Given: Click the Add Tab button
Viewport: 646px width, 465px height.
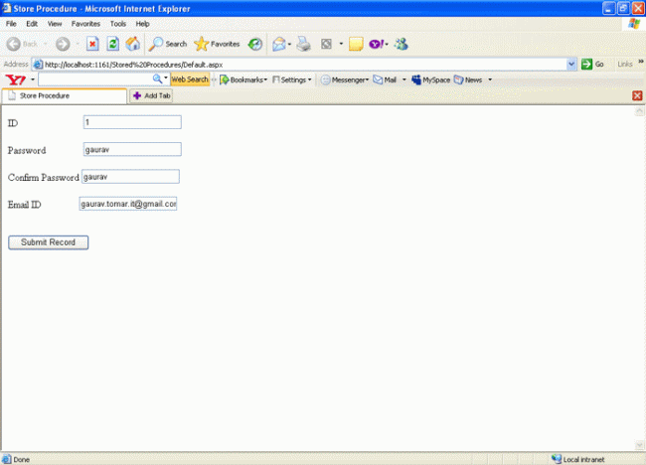Looking at the screenshot, I should 151,95.
